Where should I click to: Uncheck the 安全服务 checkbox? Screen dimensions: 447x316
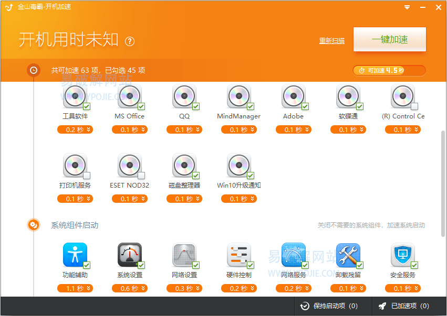(x=414, y=265)
